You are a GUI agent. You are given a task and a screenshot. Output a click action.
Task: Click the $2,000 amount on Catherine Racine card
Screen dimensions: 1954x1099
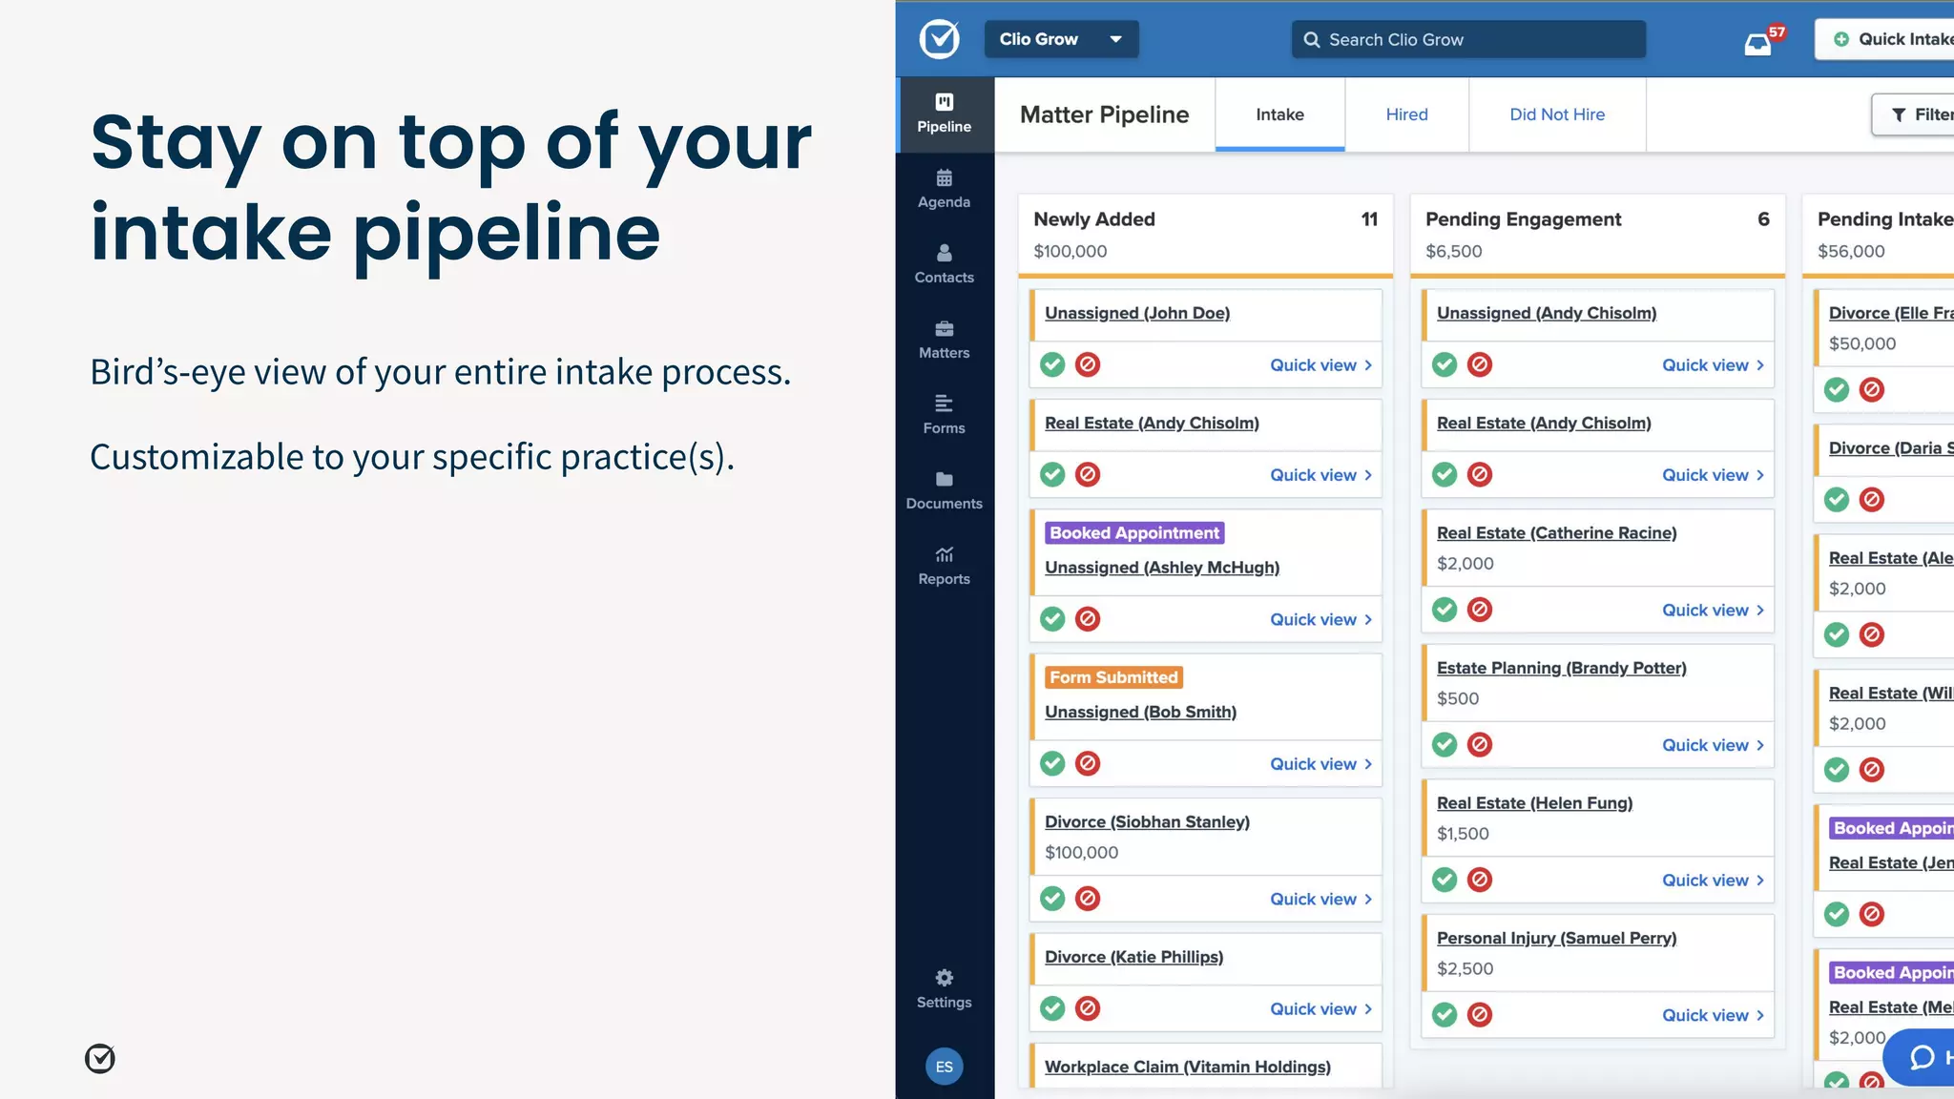point(1465,564)
